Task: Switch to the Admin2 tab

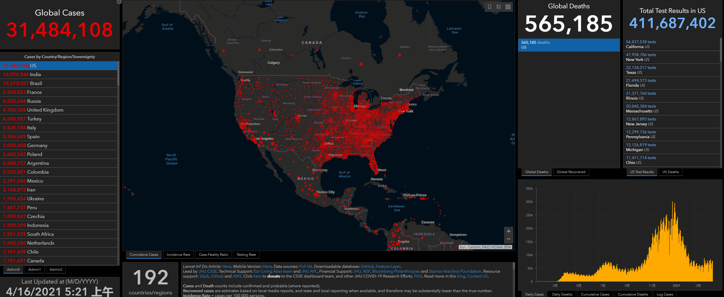Action: [56, 270]
